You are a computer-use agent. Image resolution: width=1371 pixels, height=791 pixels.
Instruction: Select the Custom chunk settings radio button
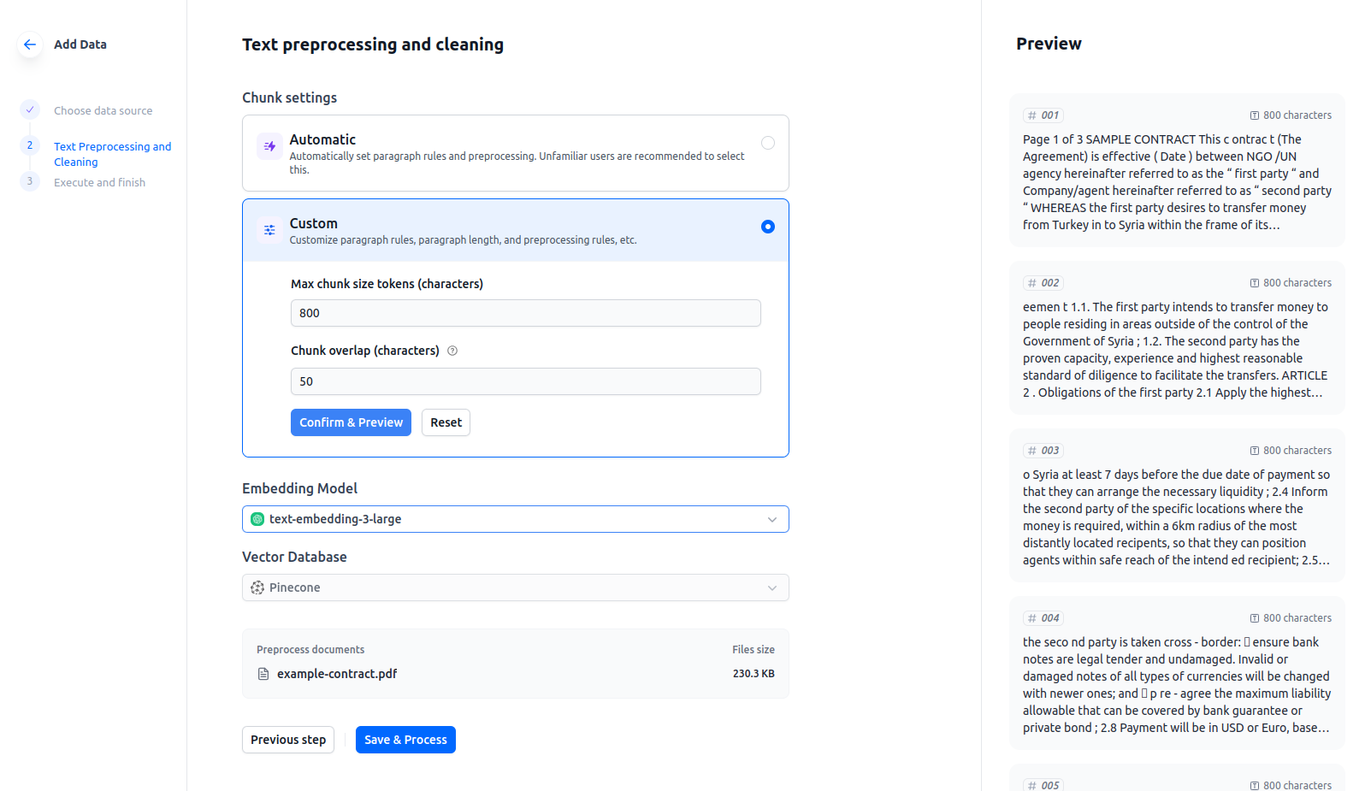pyautogui.click(x=768, y=227)
